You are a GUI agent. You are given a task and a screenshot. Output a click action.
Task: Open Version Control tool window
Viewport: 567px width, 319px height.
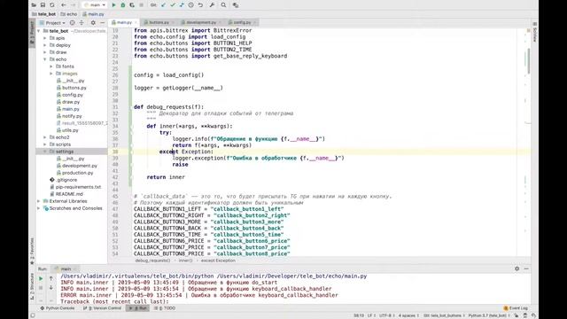(103, 308)
